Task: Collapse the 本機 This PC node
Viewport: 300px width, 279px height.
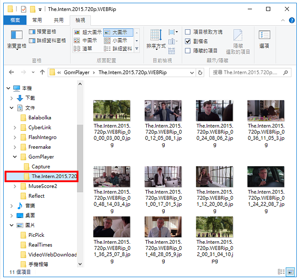Action: point(8,88)
